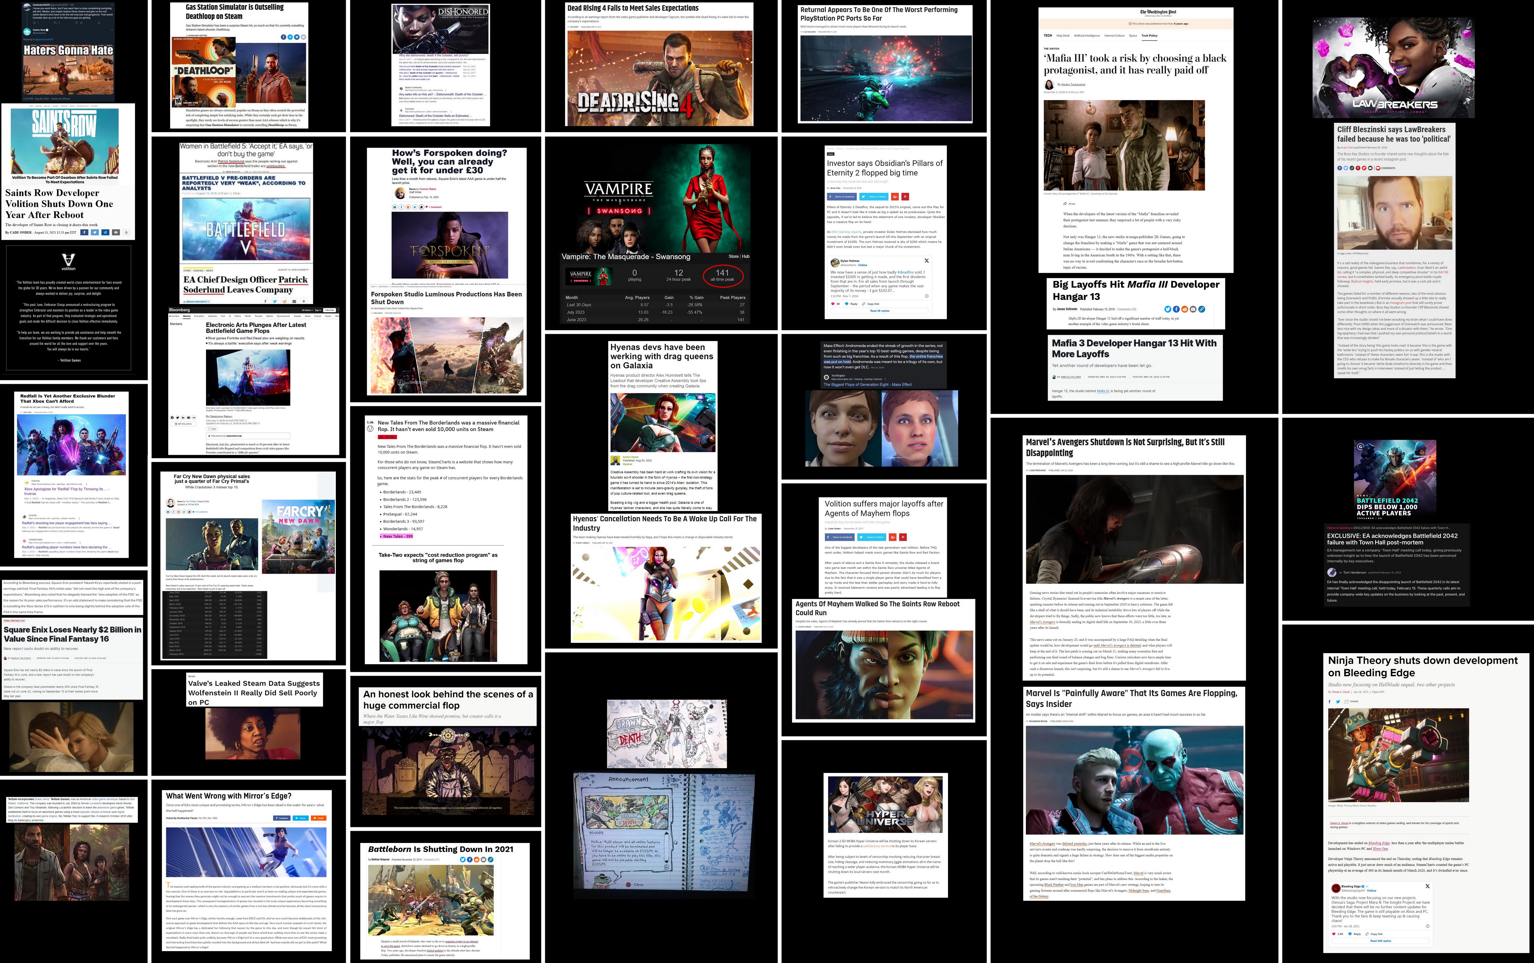Screen dimensions: 1534x963
Task: Click Google Plus icon in Pillars of Eternity article
Action: [x=894, y=197]
